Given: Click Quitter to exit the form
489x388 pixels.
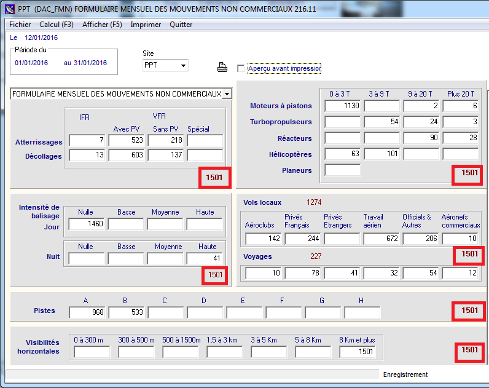Looking at the screenshot, I should pos(181,25).
